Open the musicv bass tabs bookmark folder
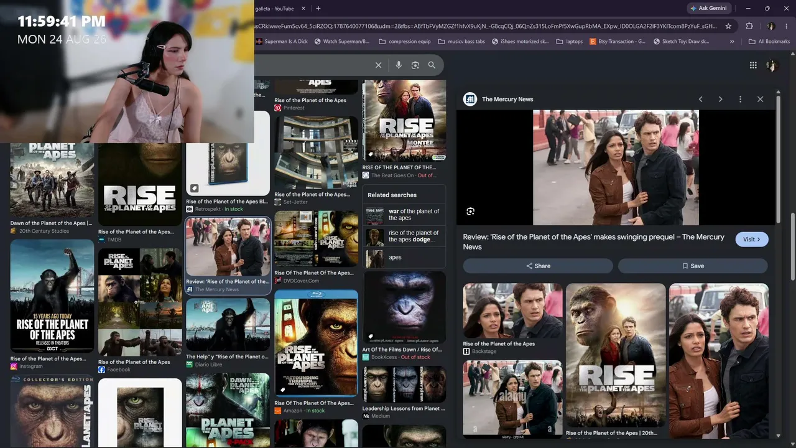796x448 pixels. tap(461, 42)
